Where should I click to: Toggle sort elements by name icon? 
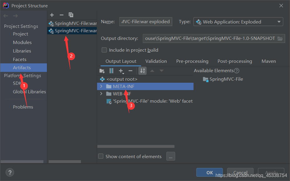tap(143, 71)
